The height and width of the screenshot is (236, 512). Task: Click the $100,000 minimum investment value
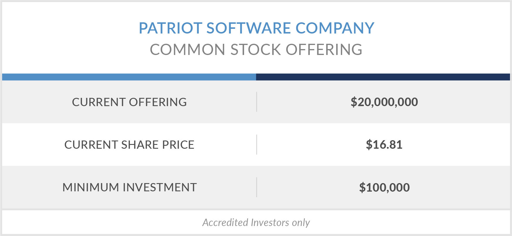coord(384,188)
